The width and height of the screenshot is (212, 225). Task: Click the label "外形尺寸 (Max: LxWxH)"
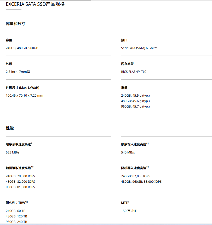pyautogui.click(x=22, y=88)
